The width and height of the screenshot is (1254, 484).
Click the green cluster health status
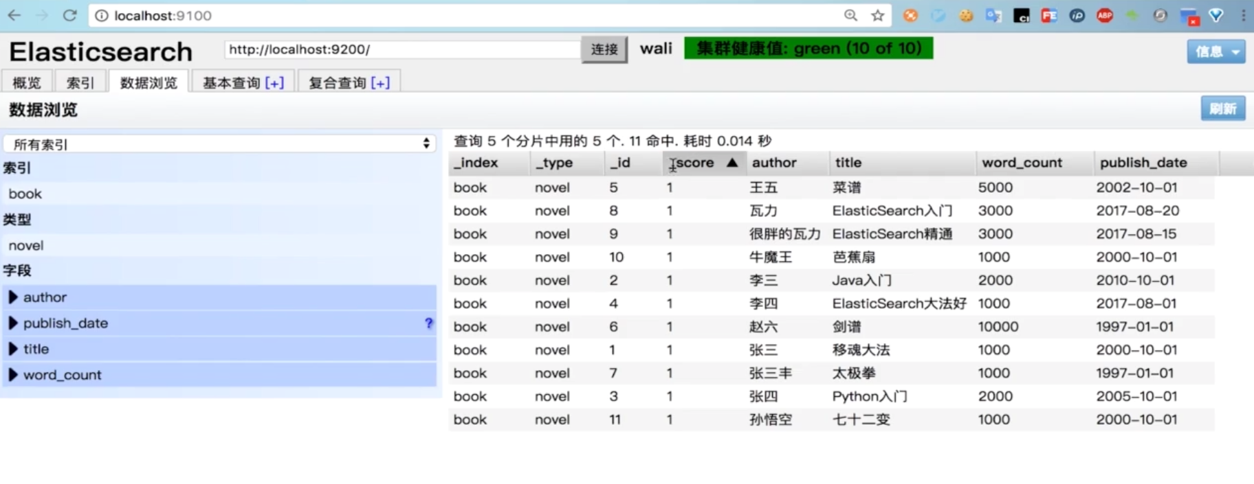(808, 48)
